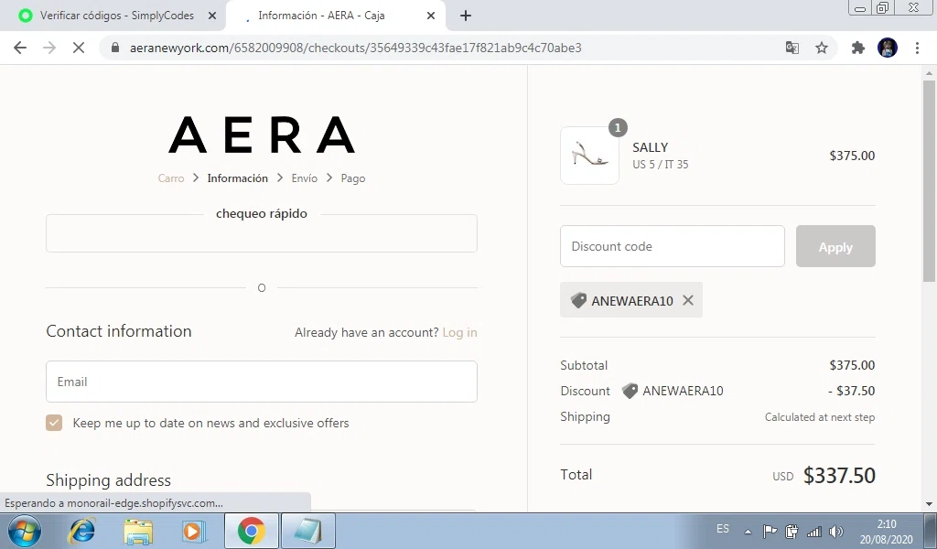Click the ANEWAERA10 tag icon in chip

coord(578,300)
